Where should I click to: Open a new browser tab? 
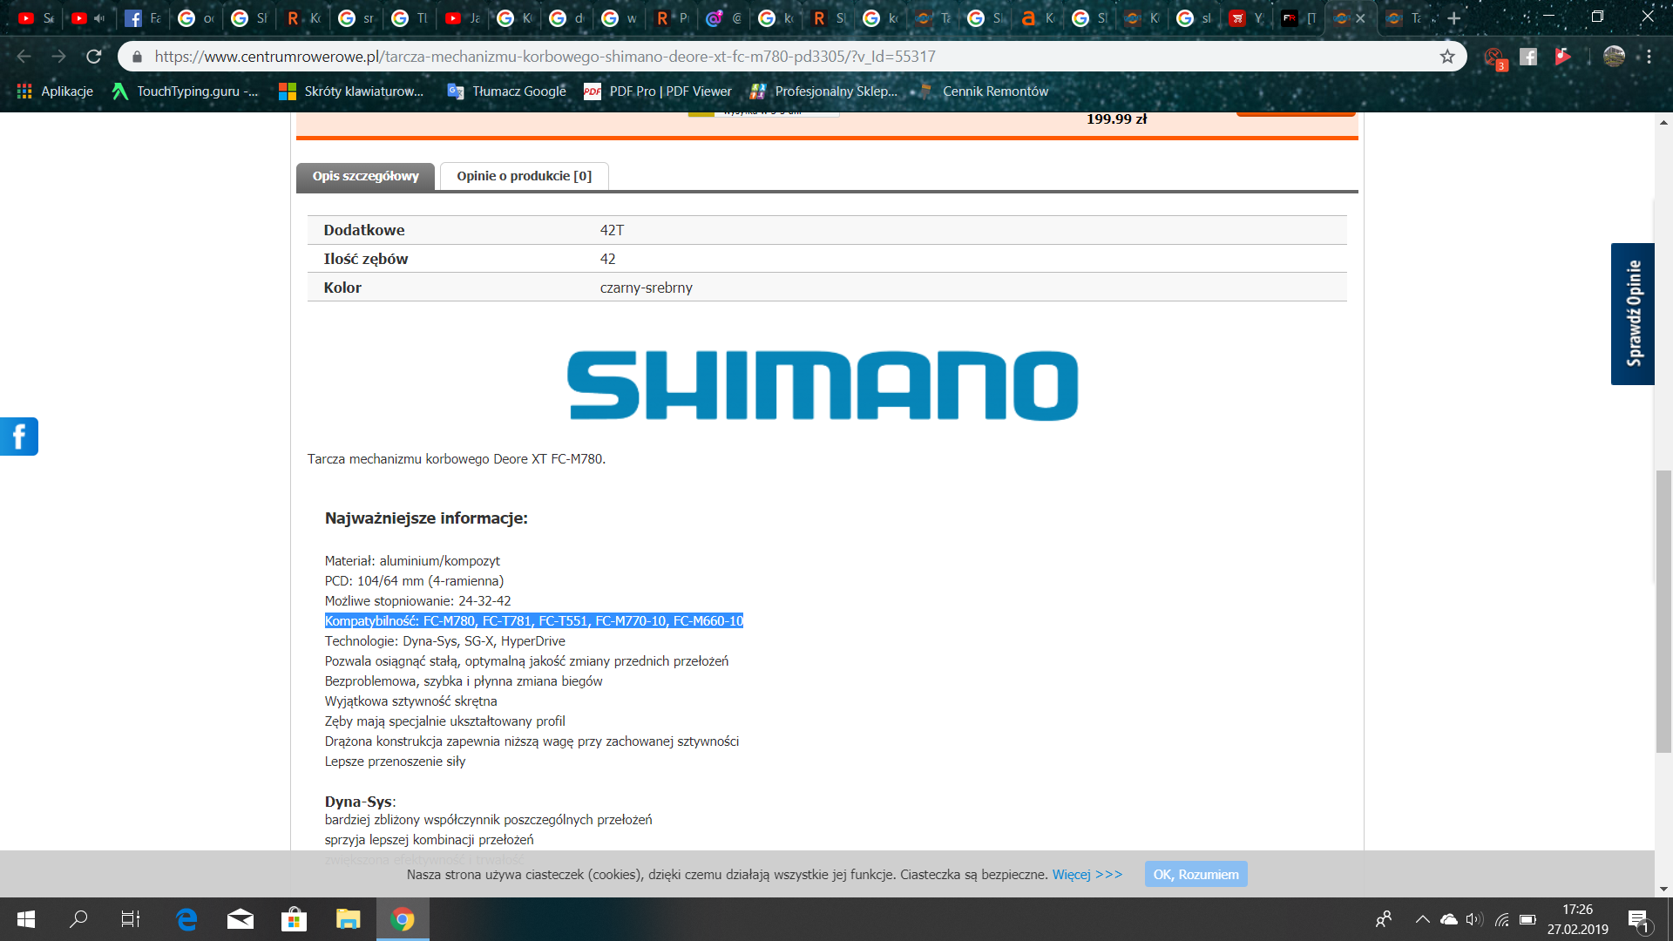coord(1453,18)
